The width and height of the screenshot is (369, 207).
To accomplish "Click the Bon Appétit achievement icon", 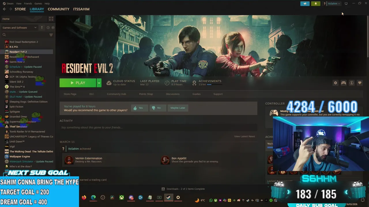I will (165, 160).
